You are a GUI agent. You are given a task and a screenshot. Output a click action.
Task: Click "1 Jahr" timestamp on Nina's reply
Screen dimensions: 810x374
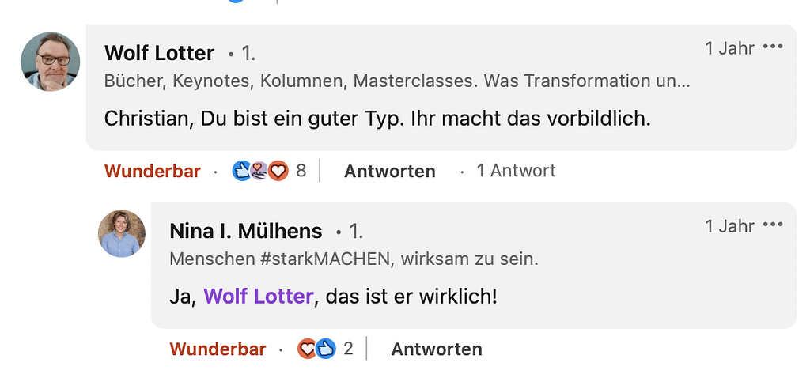tap(729, 225)
